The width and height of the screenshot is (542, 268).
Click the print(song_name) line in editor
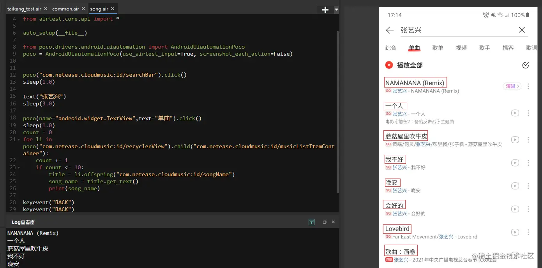(x=74, y=188)
